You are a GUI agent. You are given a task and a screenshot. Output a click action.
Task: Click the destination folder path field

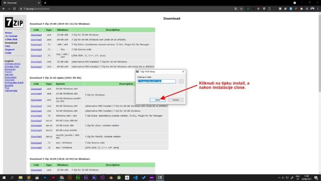click(156, 81)
